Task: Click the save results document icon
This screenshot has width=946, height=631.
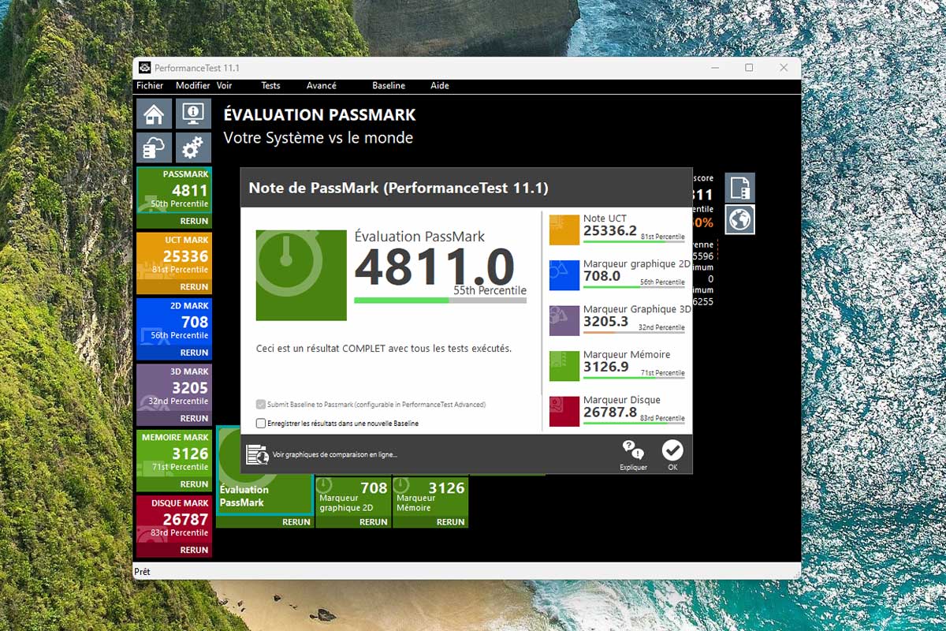Action: click(740, 188)
